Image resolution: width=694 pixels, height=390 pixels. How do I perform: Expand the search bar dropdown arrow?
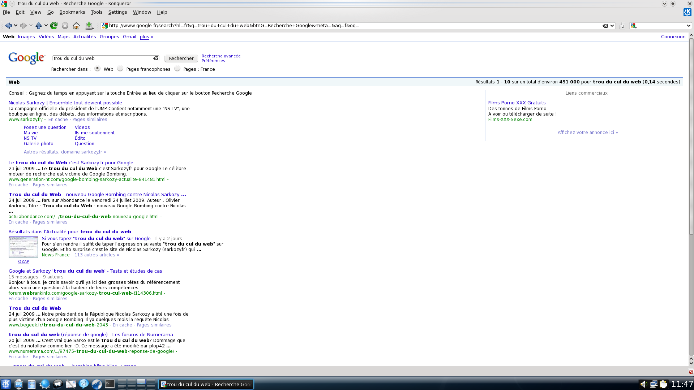(688, 26)
